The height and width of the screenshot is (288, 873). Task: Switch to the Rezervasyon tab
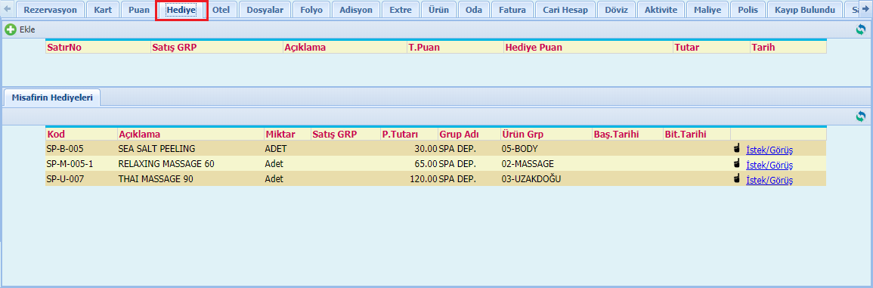[x=50, y=10]
